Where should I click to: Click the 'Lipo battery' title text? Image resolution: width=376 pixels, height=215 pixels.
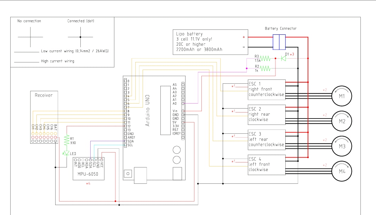(189, 34)
